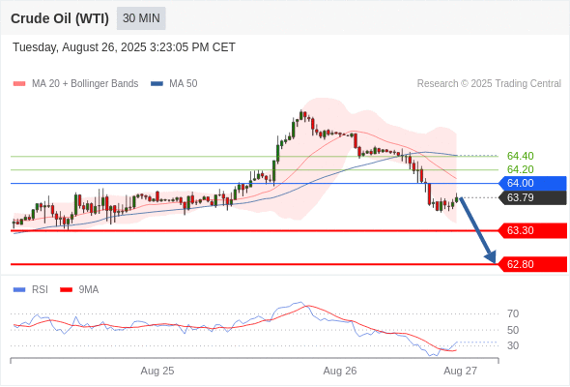Click the Aug 25 date axis label
The width and height of the screenshot is (570, 387).
[x=157, y=371]
